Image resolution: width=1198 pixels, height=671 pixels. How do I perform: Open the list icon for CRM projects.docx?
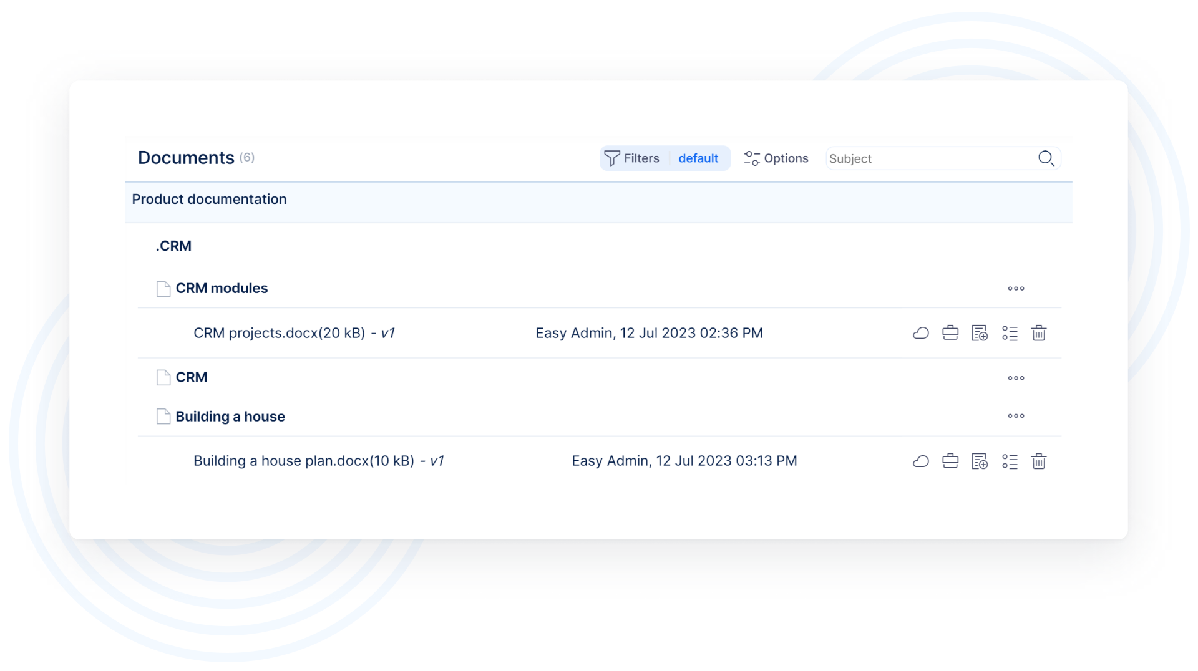[1010, 333]
